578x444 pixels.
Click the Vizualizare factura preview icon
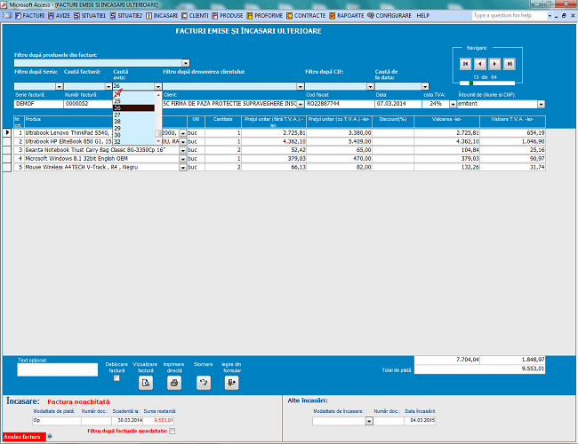tap(146, 383)
